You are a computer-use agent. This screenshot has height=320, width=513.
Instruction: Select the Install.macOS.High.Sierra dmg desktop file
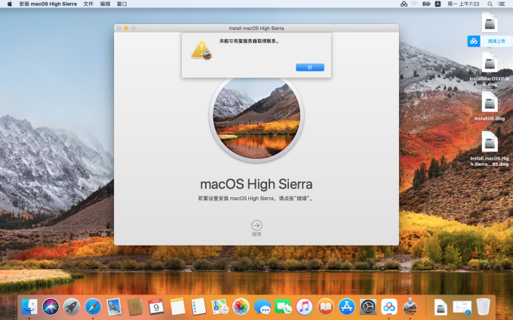490,148
